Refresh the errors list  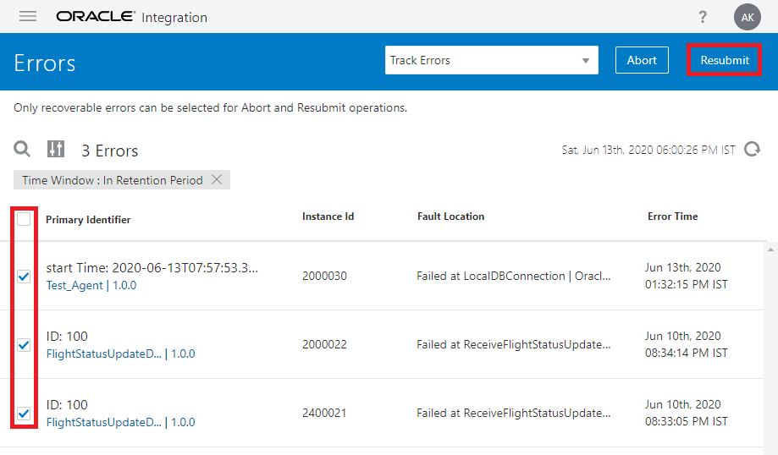(753, 149)
